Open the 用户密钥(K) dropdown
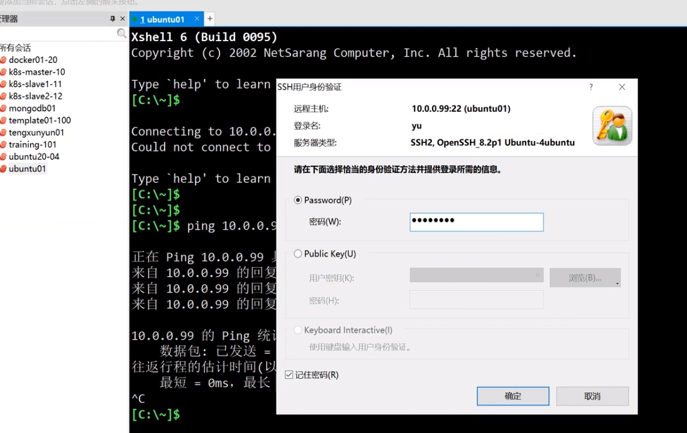 pyautogui.click(x=476, y=275)
